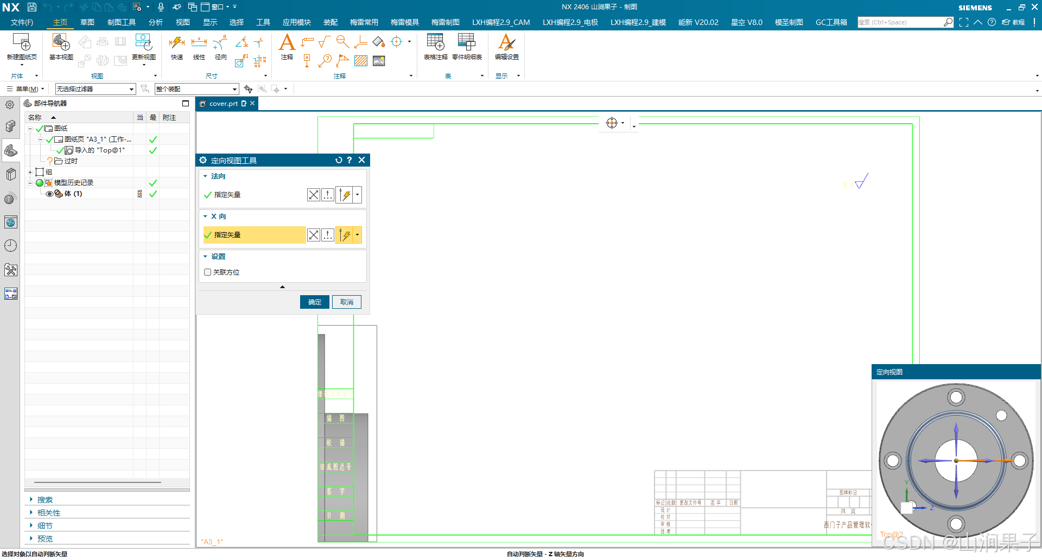
Task: Click the feature control frame icon
Action: pos(307,42)
